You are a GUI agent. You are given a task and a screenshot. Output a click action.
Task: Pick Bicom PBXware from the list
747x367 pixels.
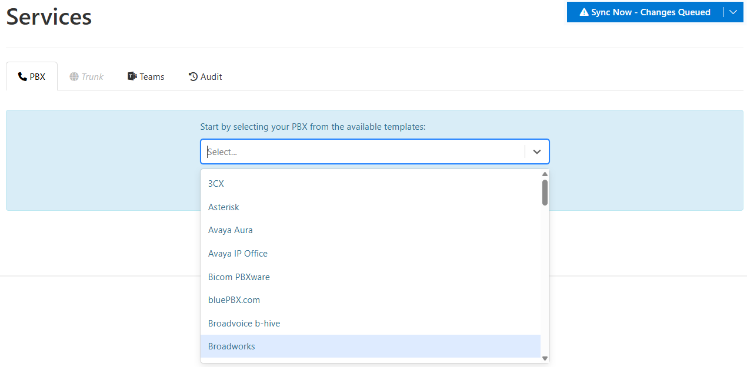pos(371,277)
